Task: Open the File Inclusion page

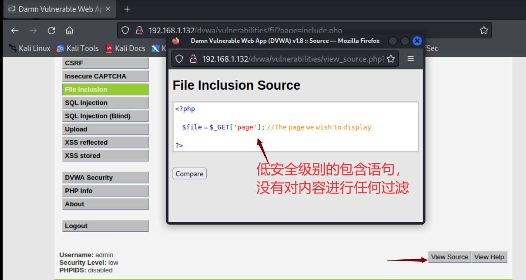Action: click(105, 89)
